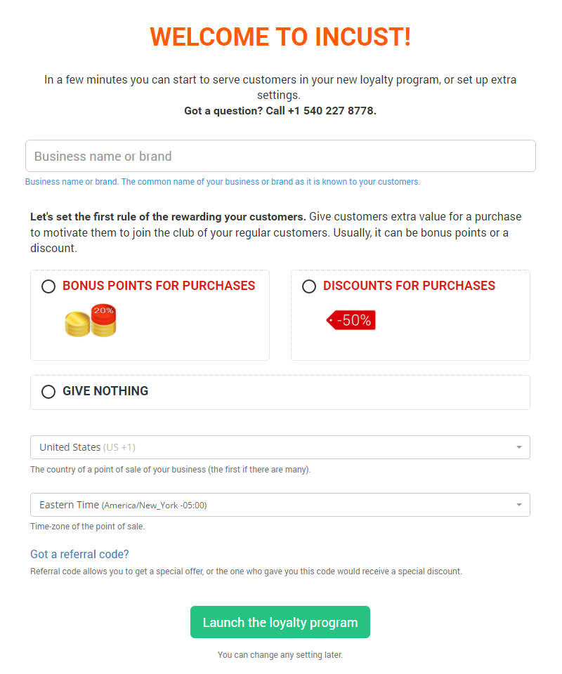
Task: Click the Eastern Time zone selector field
Action: tap(274, 505)
